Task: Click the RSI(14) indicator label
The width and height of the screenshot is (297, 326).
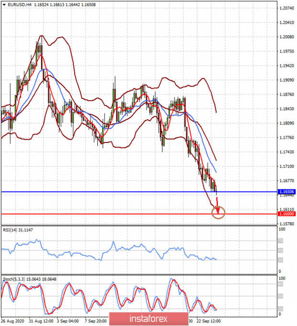Action: 18,230
